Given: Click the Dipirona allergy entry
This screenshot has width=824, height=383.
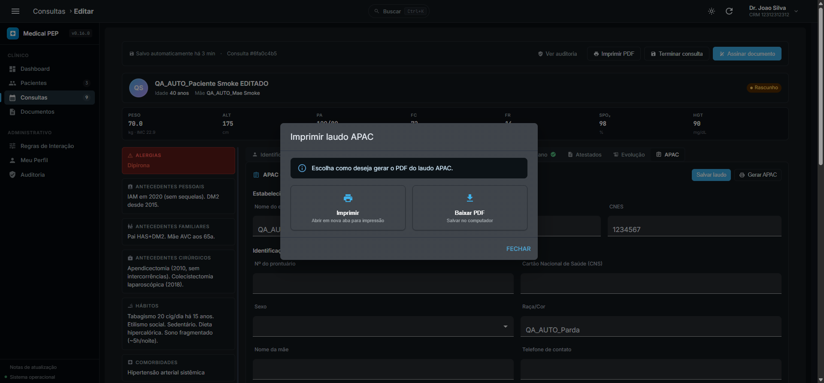Looking at the screenshot, I should pyautogui.click(x=139, y=166).
